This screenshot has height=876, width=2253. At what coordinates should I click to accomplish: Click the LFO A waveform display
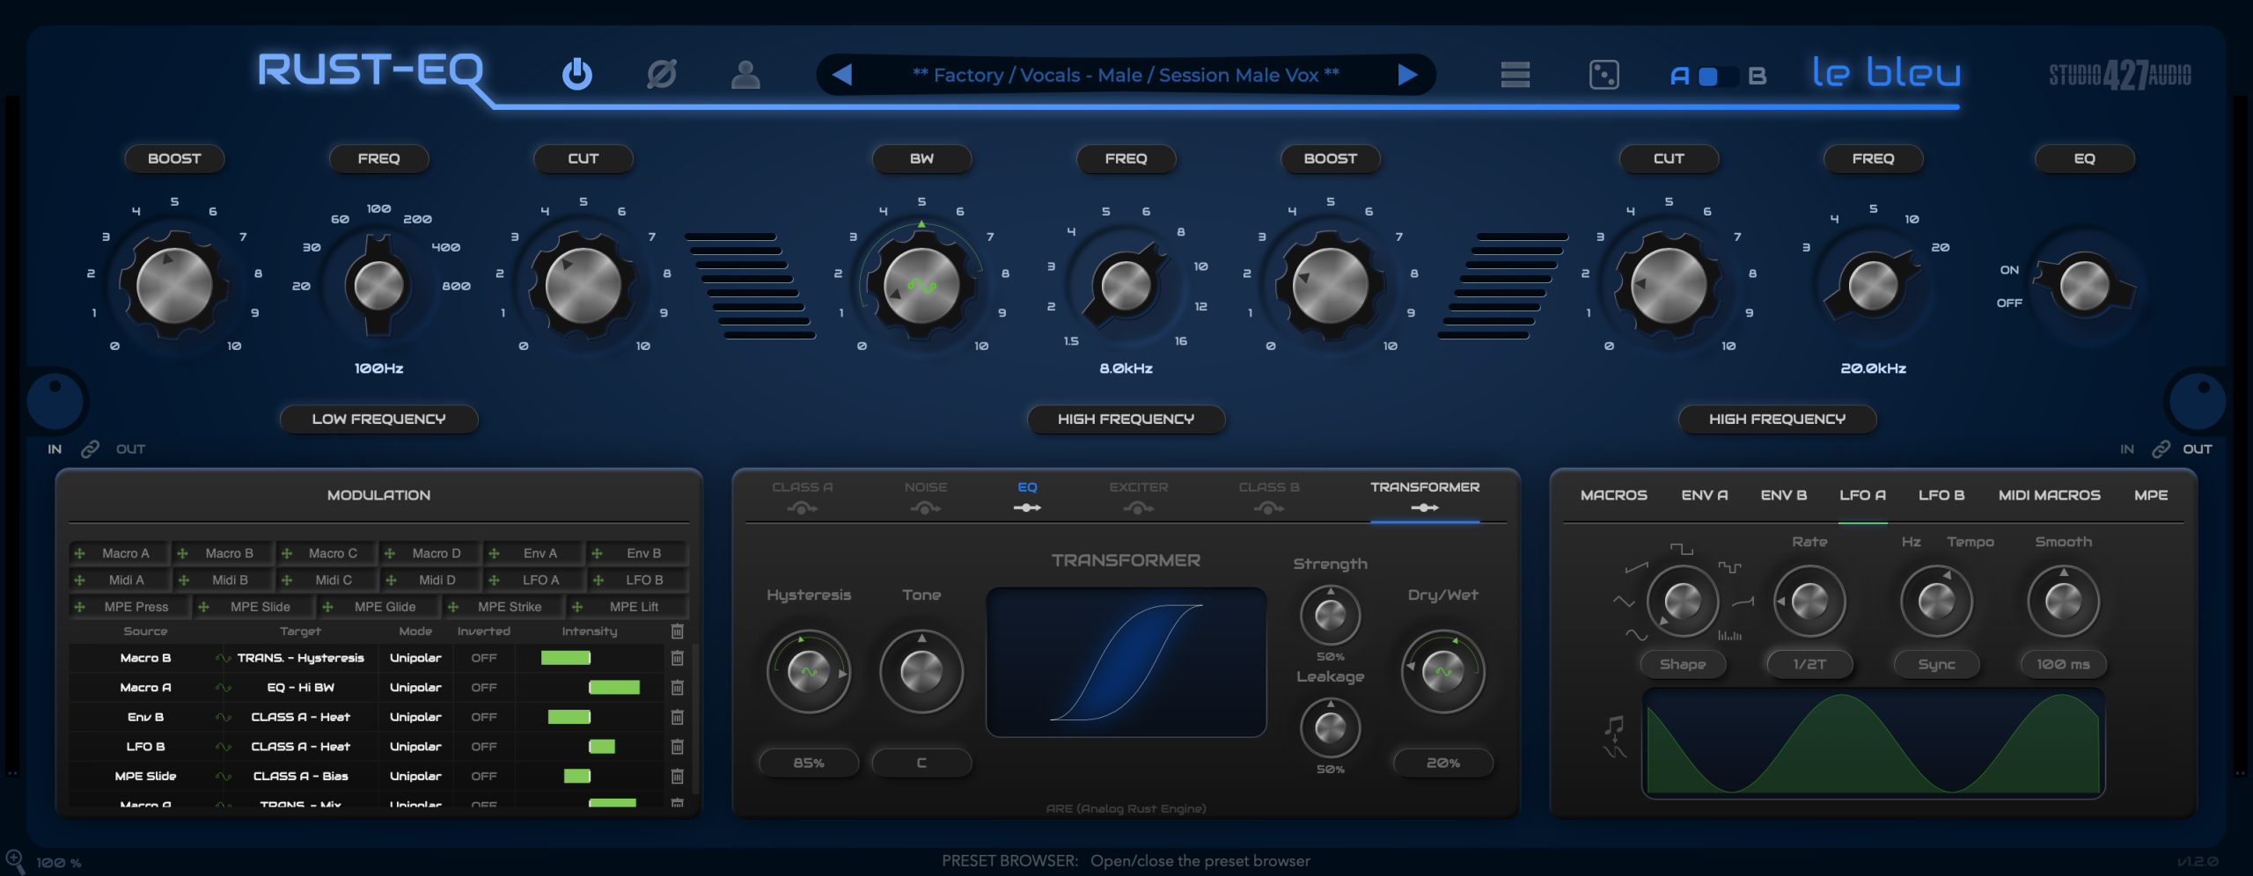(x=1873, y=743)
